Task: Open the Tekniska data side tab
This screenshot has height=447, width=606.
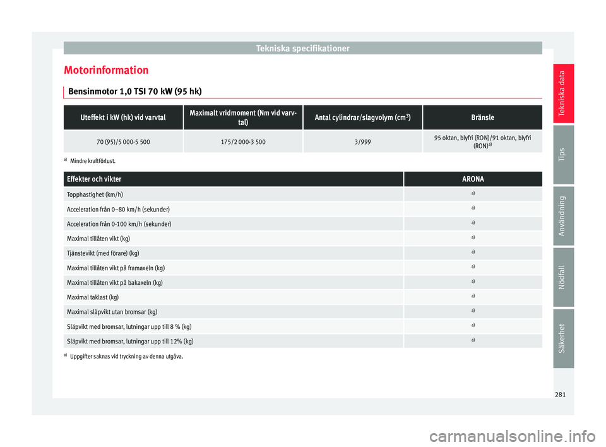Action: click(x=563, y=93)
